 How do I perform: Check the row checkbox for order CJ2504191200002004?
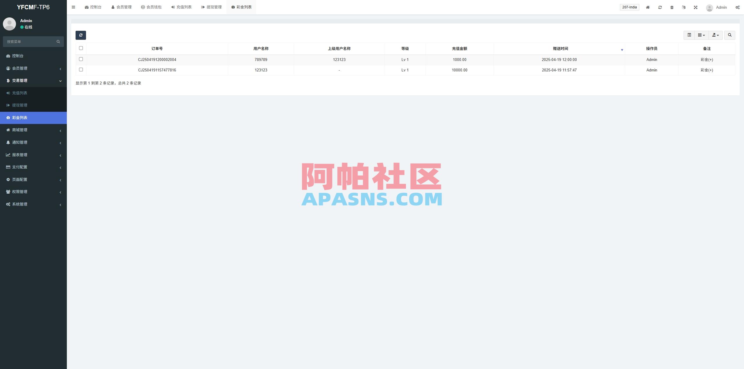point(81,59)
